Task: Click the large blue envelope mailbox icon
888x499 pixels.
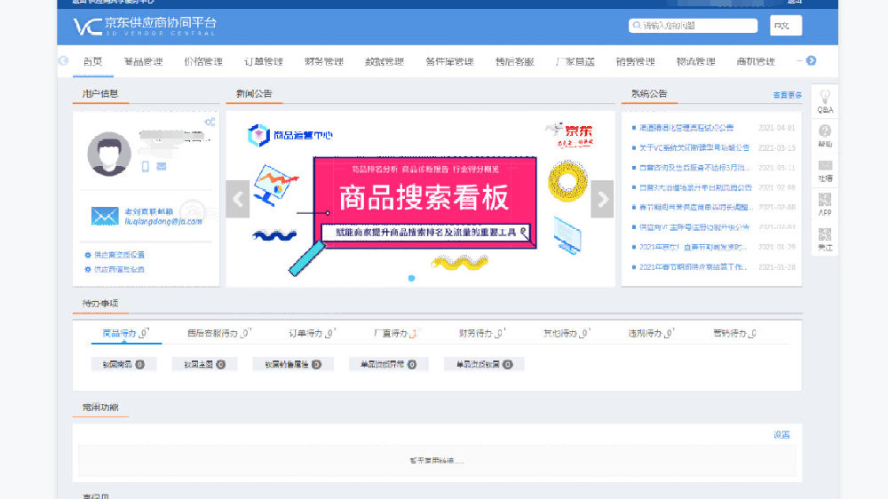Action: (105, 216)
